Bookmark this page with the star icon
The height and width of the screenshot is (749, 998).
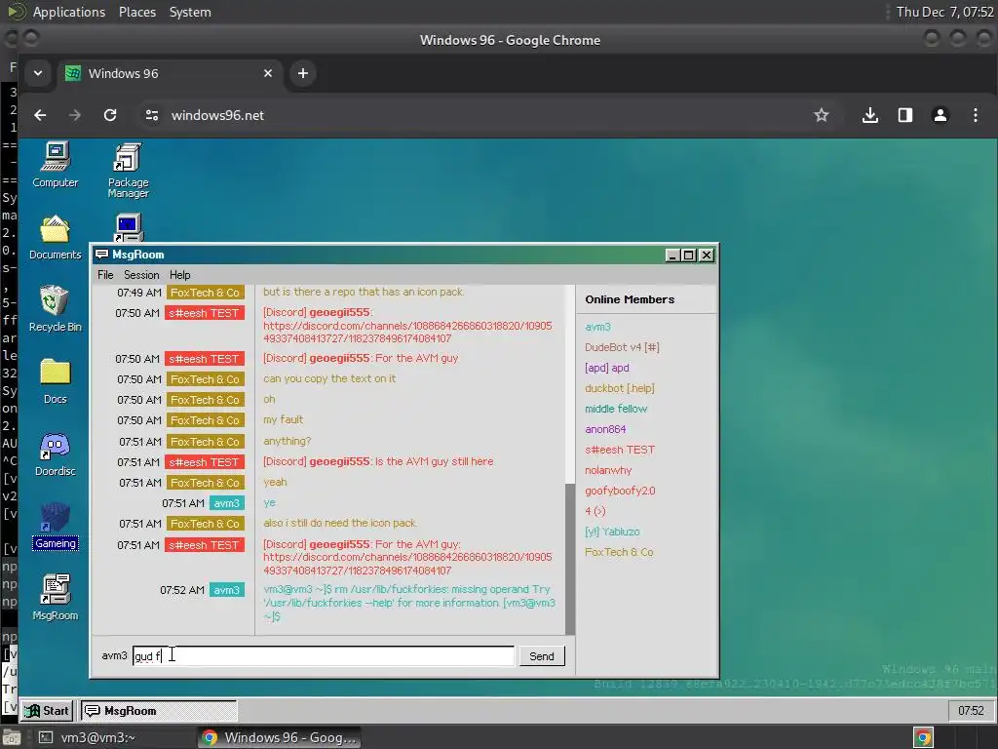click(821, 115)
